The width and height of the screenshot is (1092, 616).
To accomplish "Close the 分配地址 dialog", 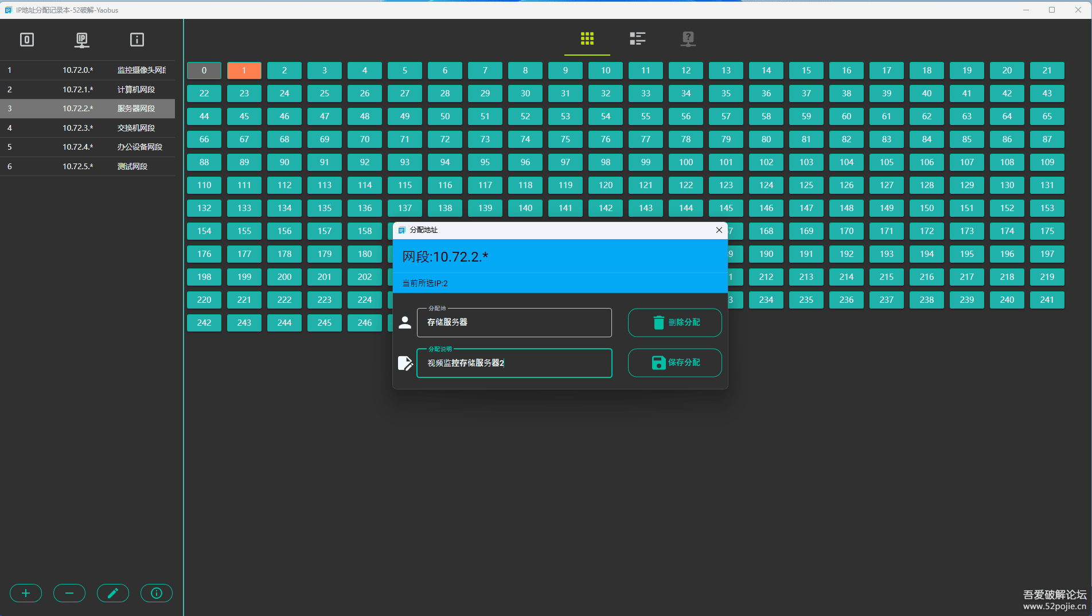I will point(719,230).
